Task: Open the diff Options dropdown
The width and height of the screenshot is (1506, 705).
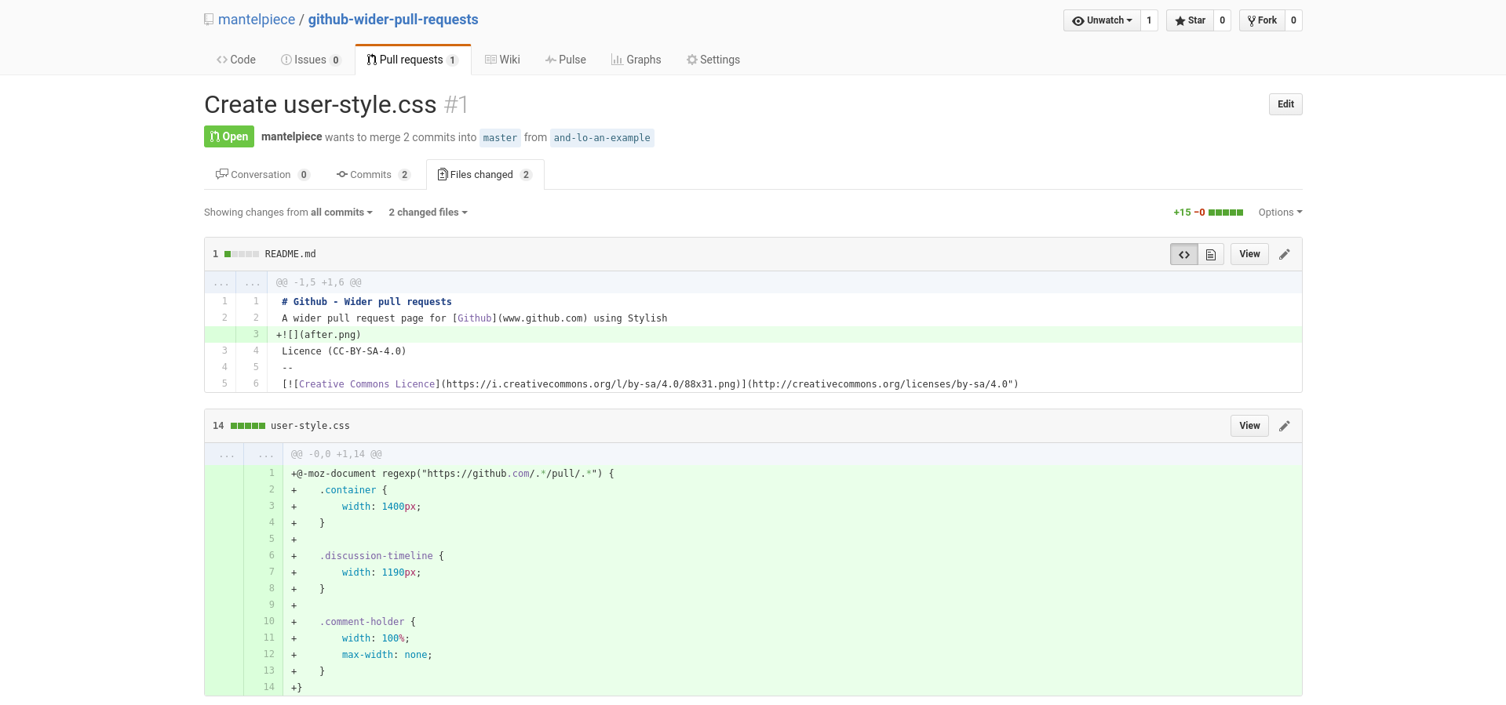Action: pos(1280,213)
